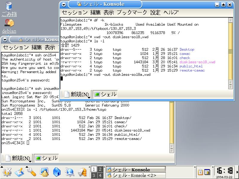Click the show desktop icon on the panel
Image resolution: width=239 pixels, height=179 pixels.
click(19, 172)
